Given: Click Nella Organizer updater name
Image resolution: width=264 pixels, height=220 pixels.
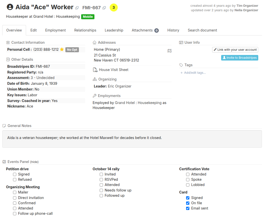Looking at the screenshot, I should pos(246,10).
